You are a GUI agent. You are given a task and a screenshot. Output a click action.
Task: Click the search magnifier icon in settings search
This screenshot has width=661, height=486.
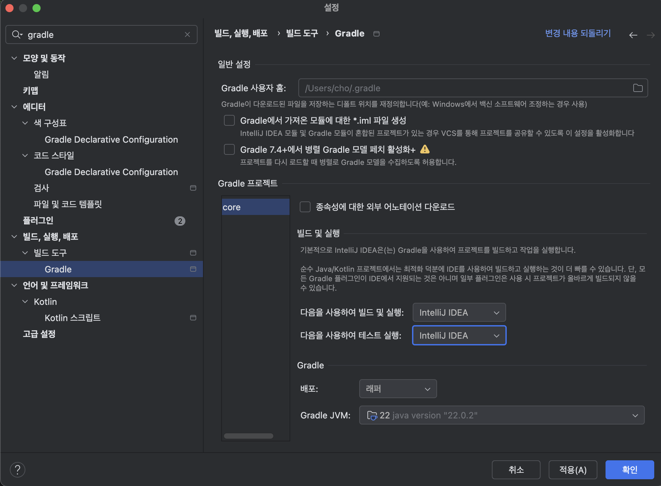16,34
